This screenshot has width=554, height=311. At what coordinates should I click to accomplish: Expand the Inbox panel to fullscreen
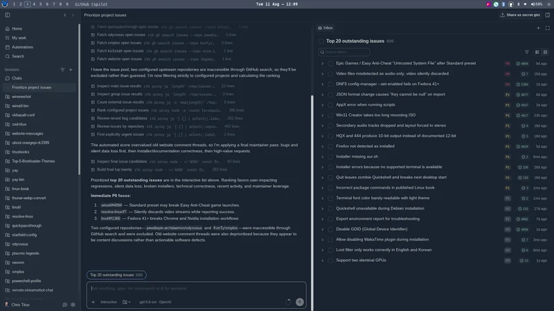[x=548, y=28]
